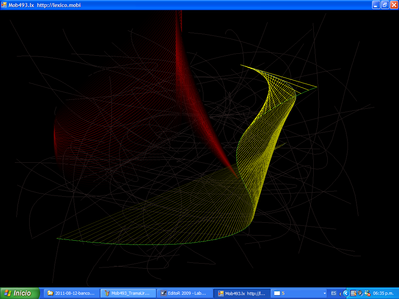Restore down the Mob493.lx window
399x299 pixels.
pos(385,5)
